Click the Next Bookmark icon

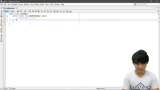coord(48,11)
